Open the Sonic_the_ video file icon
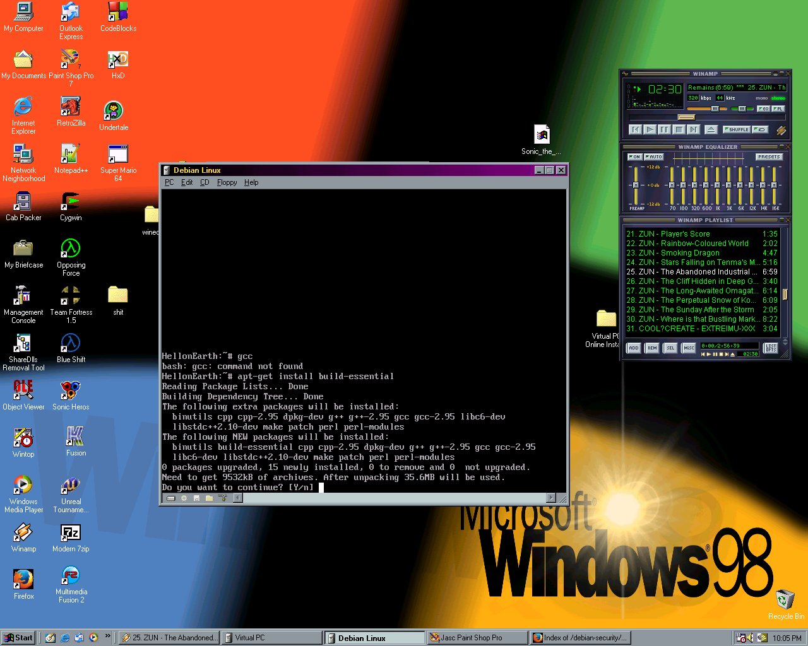 541,139
